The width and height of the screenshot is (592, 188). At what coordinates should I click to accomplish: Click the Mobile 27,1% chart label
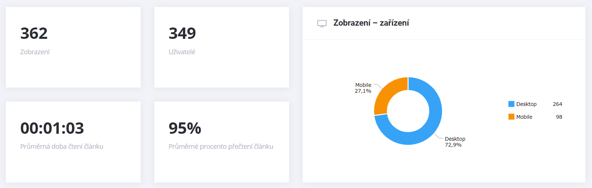pyautogui.click(x=363, y=88)
